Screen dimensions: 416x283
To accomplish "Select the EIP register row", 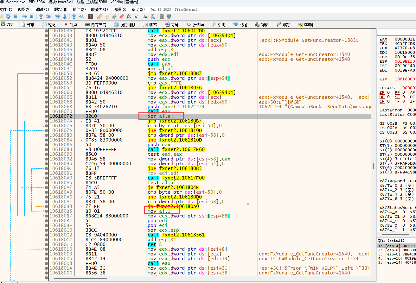I will (x=397, y=79).
